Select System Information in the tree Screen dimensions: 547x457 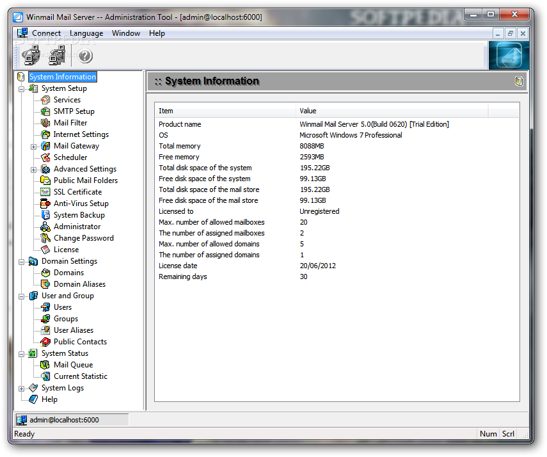63,77
